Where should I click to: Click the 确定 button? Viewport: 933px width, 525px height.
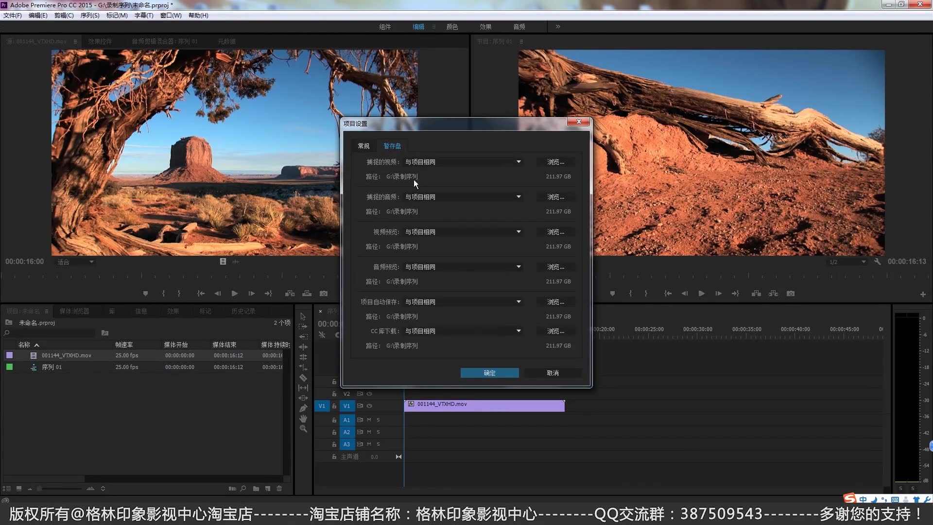coord(489,373)
